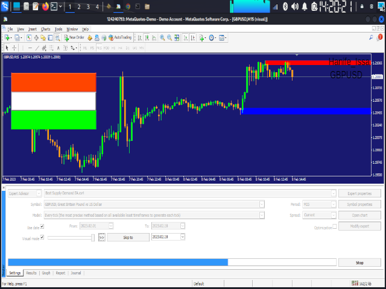Expand the Model Every tick dropdown
This screenshot has height=289, width=386.
(262, 215)
